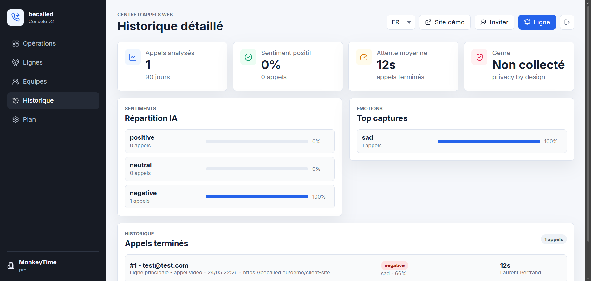Screen dimensions: 591x281
Task: Click the becalled phone logo icon
Action: pyautogui.click(x=16, y=17)
